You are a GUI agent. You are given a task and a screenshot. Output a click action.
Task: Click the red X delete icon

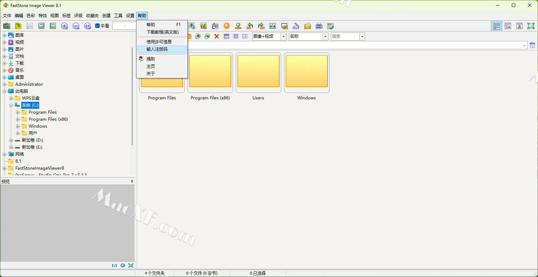pos(217,36)
